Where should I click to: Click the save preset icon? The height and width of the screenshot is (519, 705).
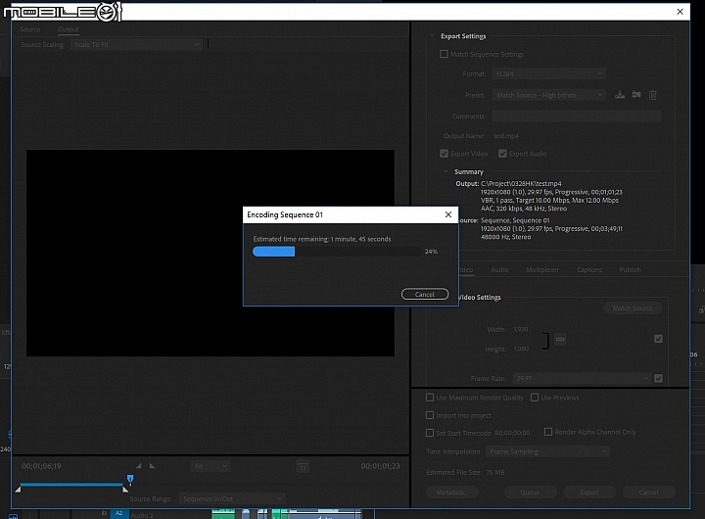[x=620, y=95]
